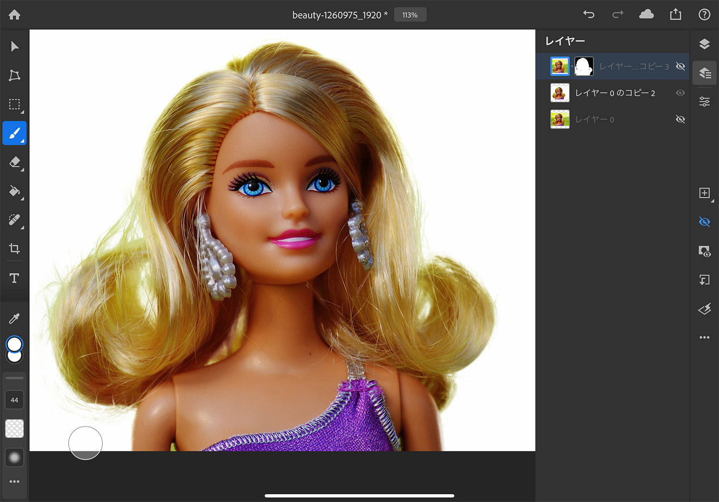719x502 pixels.
Task: Open more brush tool options
Action: (14, 481)
